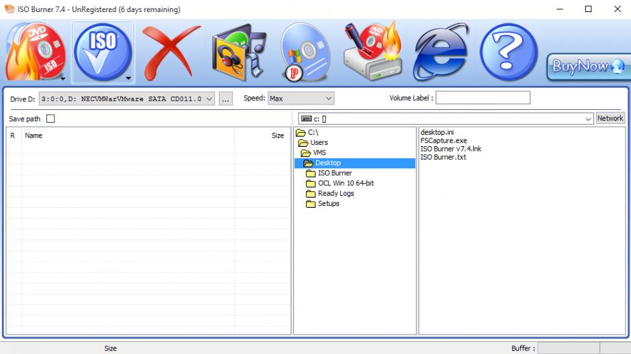Select ISO Burner.txt file
Viewport: 631px width, 354px height.
pos(443,157)
